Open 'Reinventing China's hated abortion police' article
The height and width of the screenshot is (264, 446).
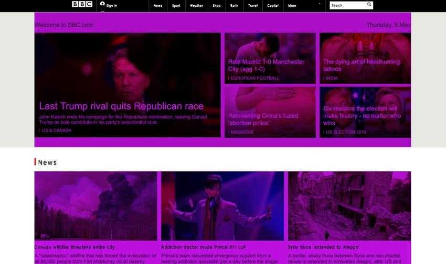click(x=263, y=119)
